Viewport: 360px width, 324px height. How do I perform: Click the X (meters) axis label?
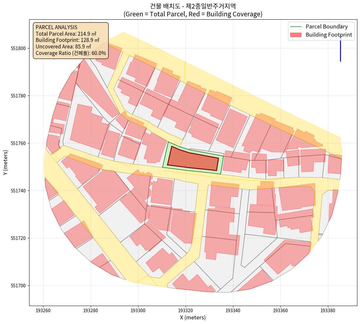pos(193,317)
